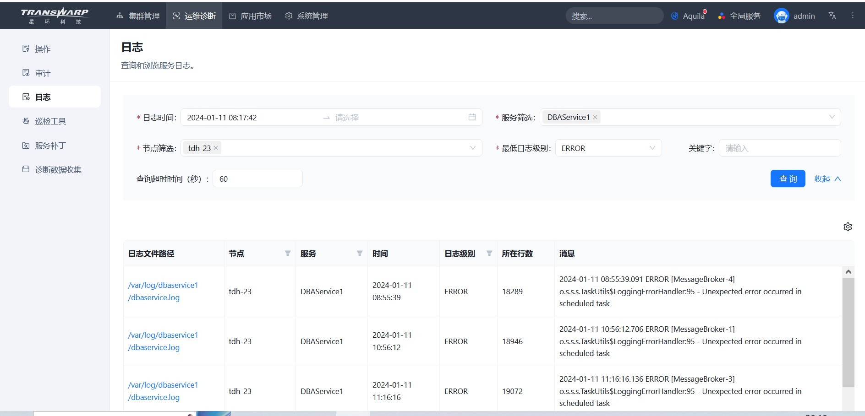Viewport: 865px width, 416px height.
Task: Click the 关键字 input field
Action: [x=780, y=148]
